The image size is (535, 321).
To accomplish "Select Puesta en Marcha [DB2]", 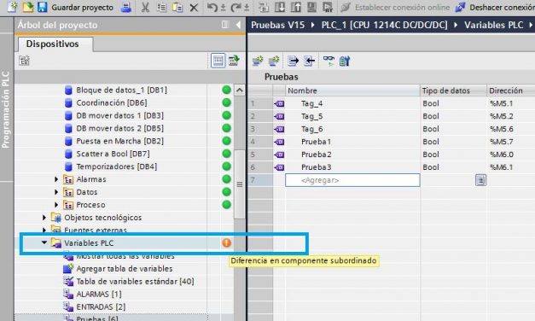I will click(x=119, y=141).
